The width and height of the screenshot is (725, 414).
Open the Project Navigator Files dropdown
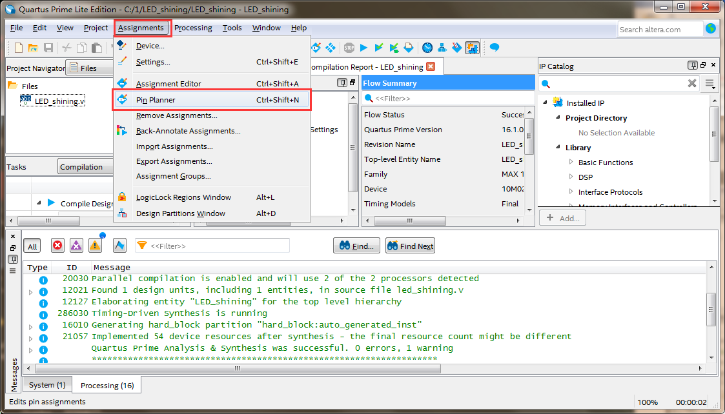tap(90, 68)
